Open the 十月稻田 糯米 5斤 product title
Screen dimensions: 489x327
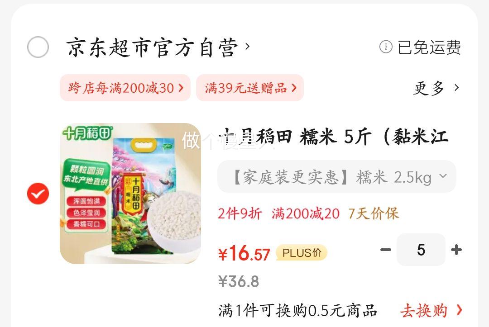click(333, 137)
